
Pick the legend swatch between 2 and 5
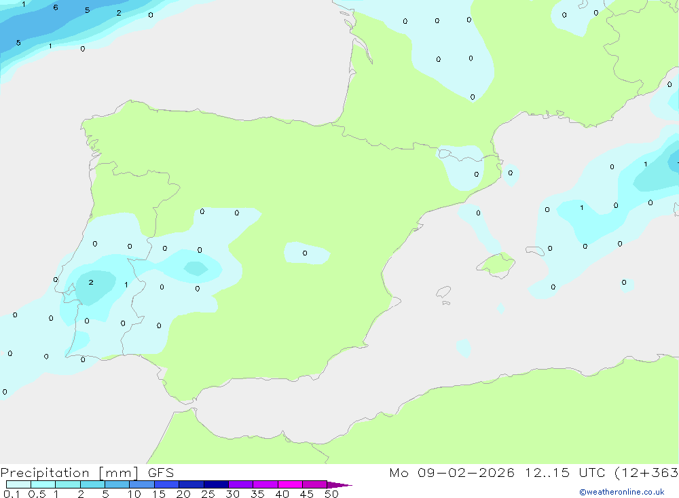[x=92, y=484]
